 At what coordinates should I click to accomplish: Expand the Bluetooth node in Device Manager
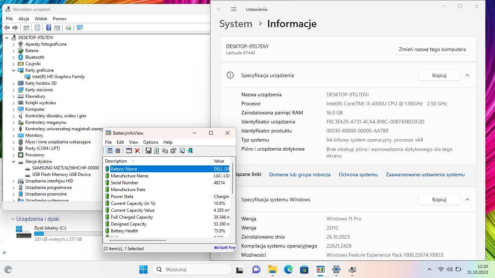click(14, 57)
